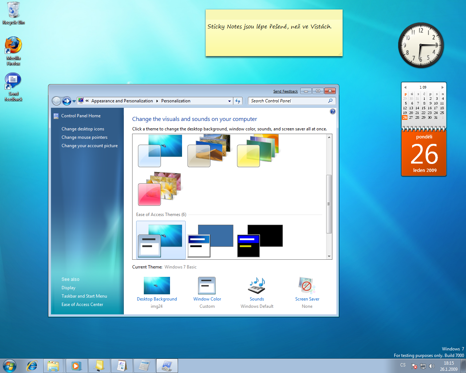
Task: Click the theme list scroll up arrow
Action: [x=329, y=137]
